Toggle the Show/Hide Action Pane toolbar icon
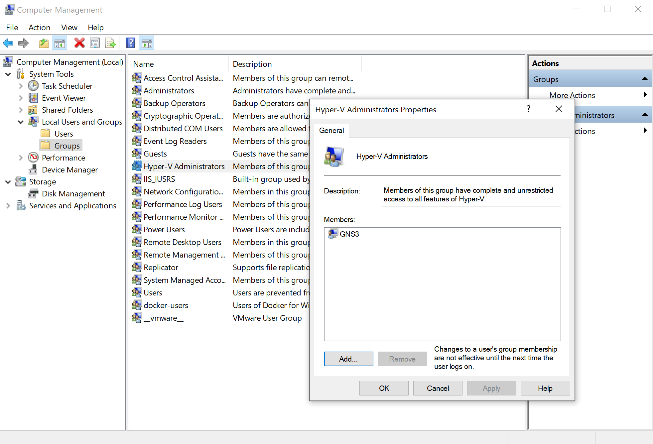This screenshot has width=653, height=444. (x=146, y=43)
